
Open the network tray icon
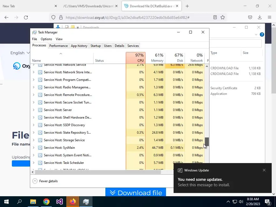tap(235, 202)
